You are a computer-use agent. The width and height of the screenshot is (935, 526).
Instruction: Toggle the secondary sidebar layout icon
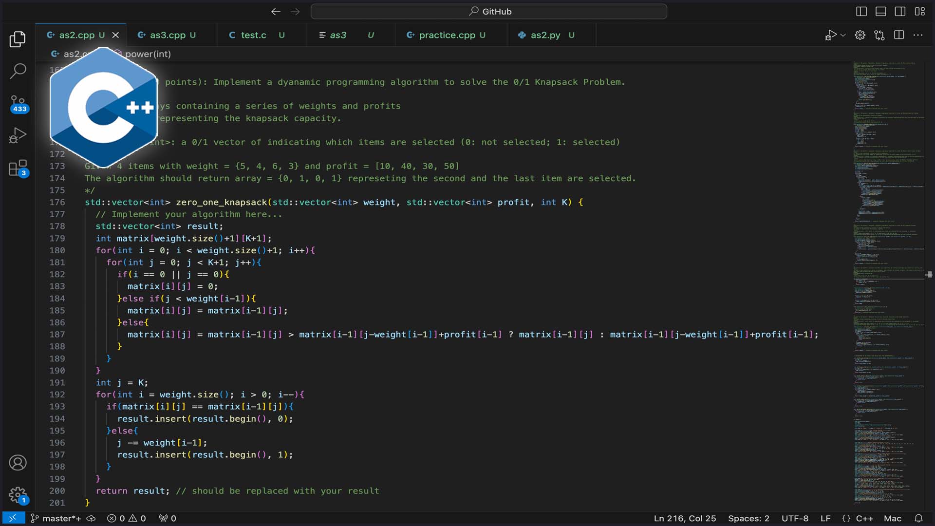coord(900,12)
